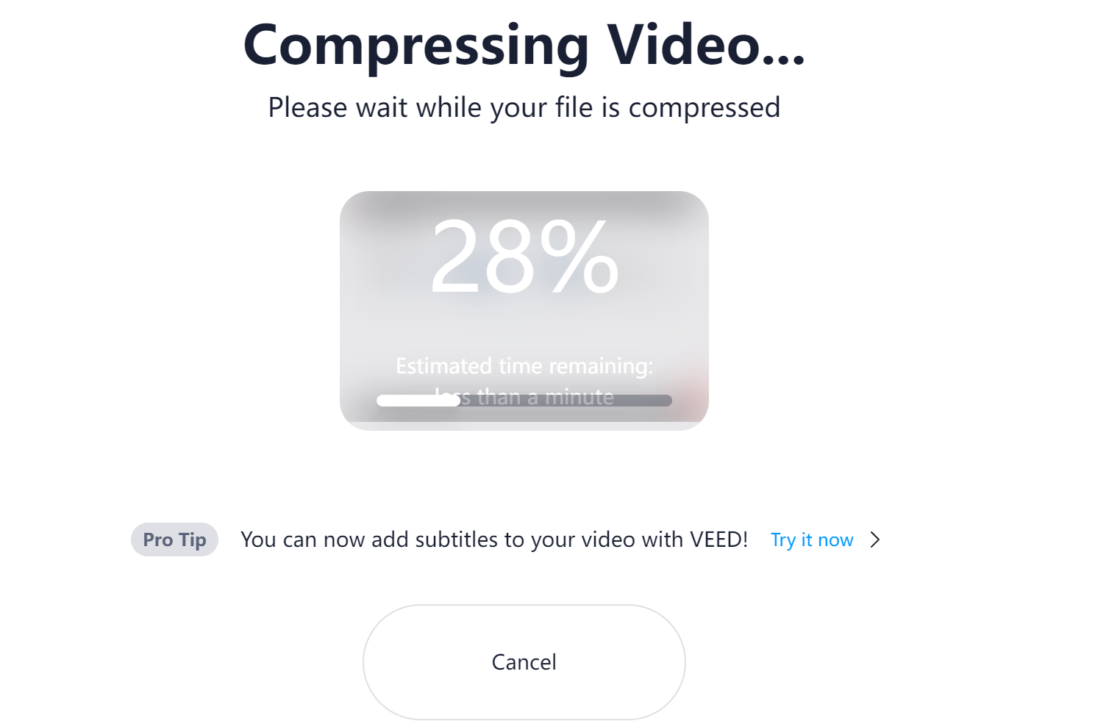1120x724 pixels.
Task: Click the white filled portion of the progress bar
Action: coord(418,401)
